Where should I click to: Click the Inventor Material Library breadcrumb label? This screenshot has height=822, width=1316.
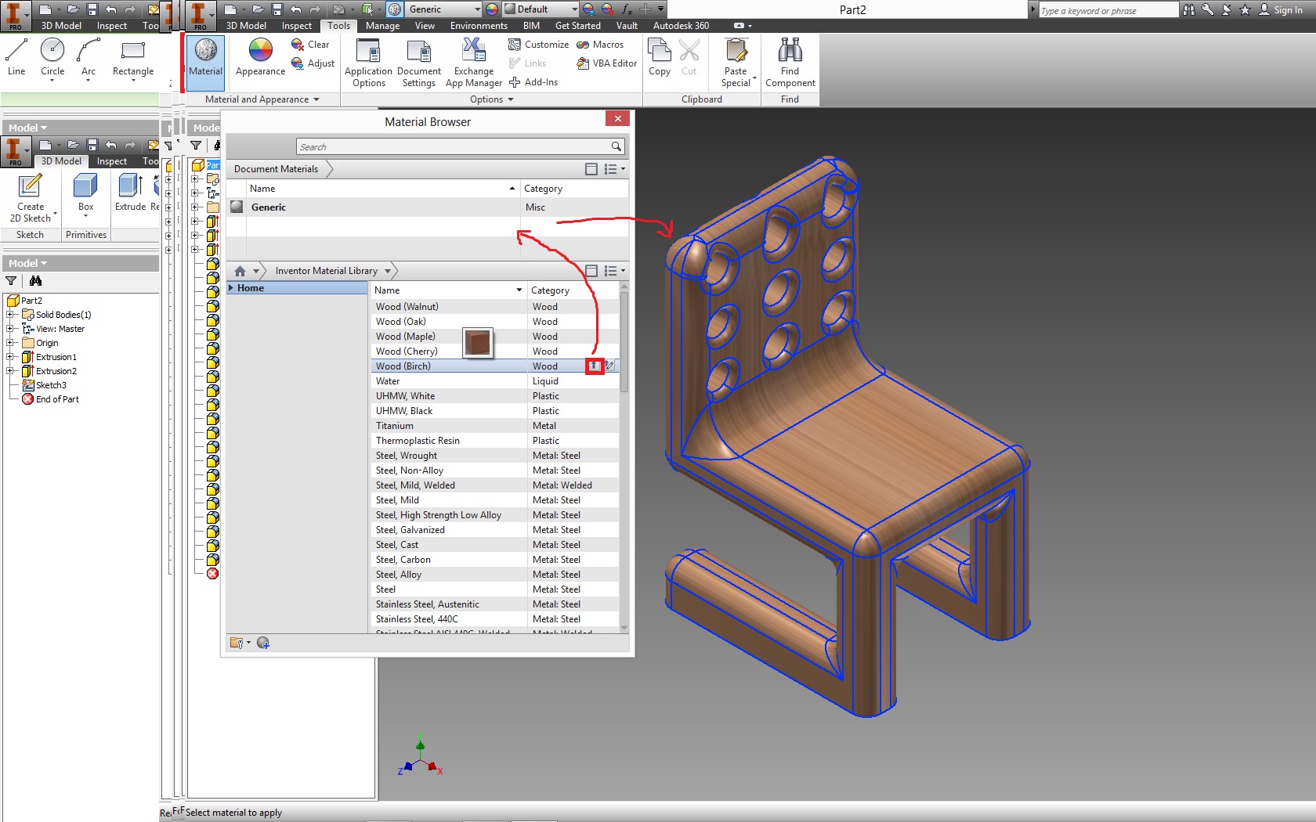click(327, 271)
